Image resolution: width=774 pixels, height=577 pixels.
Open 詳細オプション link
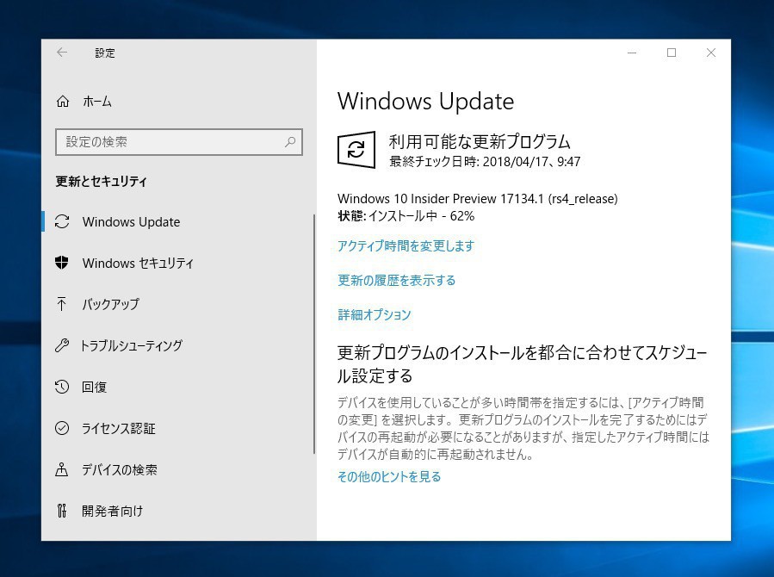coord(375,315)
